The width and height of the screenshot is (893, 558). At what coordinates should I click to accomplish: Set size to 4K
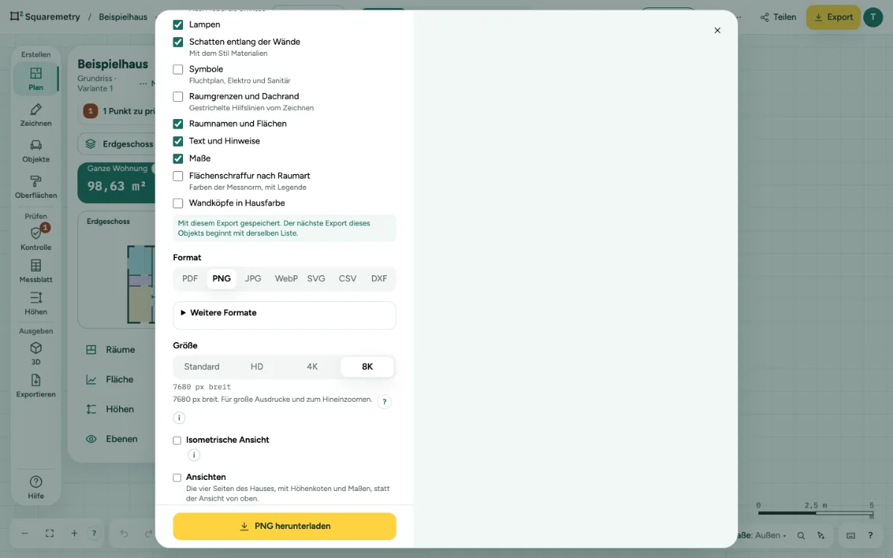[x=312, y=367]
